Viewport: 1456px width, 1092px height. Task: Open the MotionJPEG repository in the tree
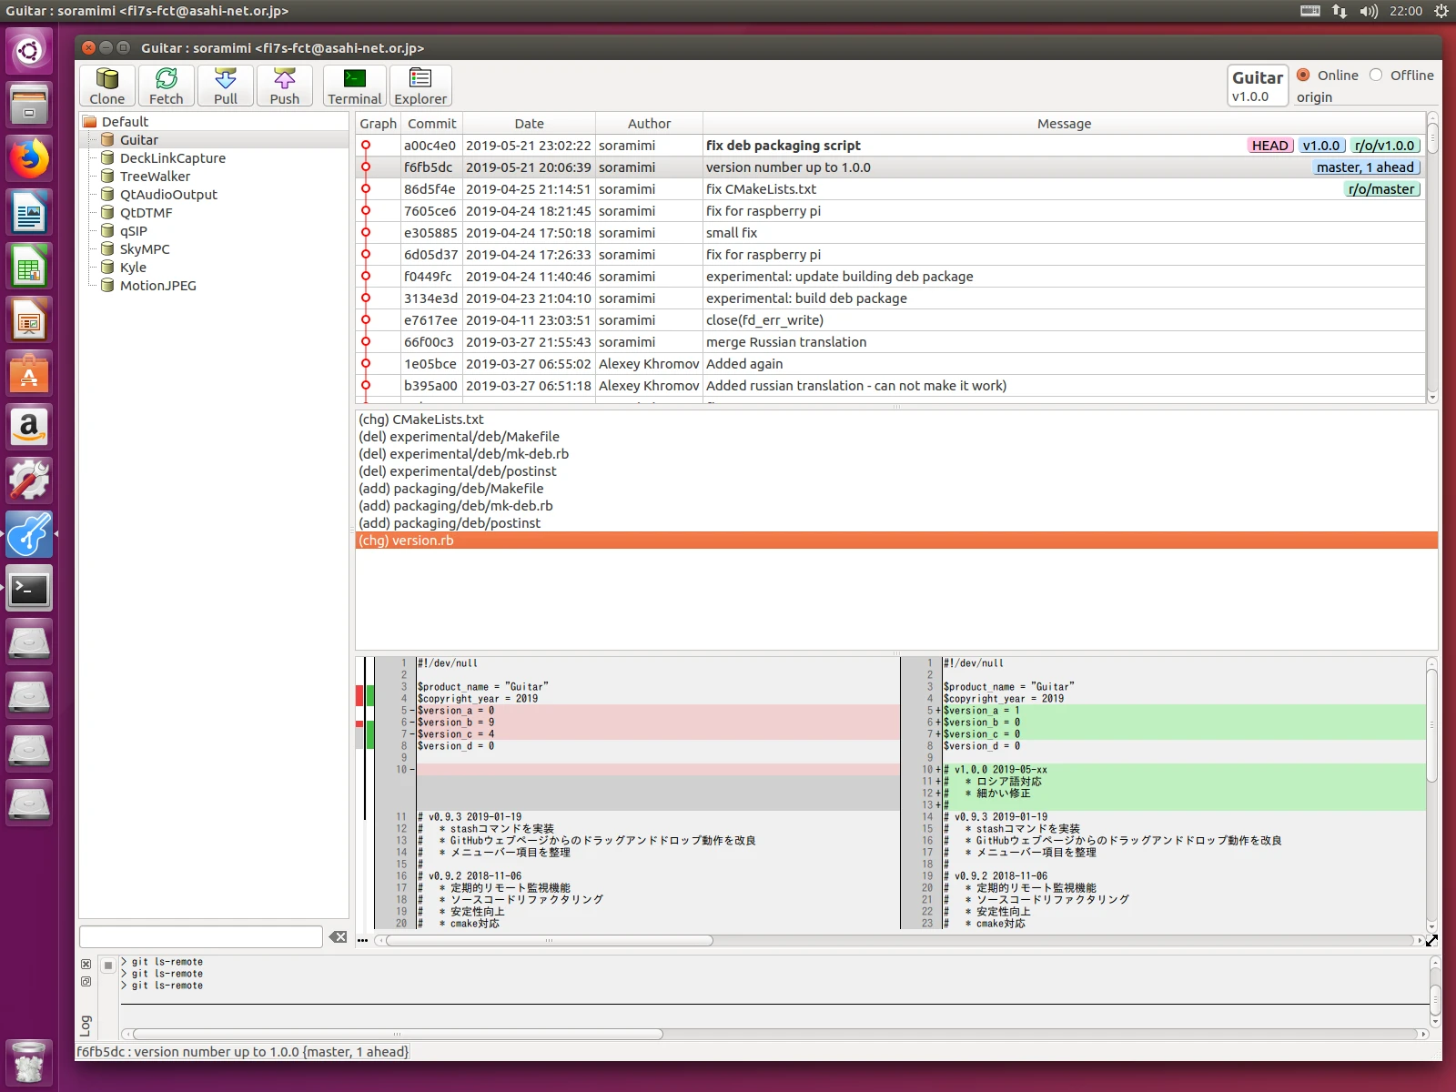click(158, 286)
